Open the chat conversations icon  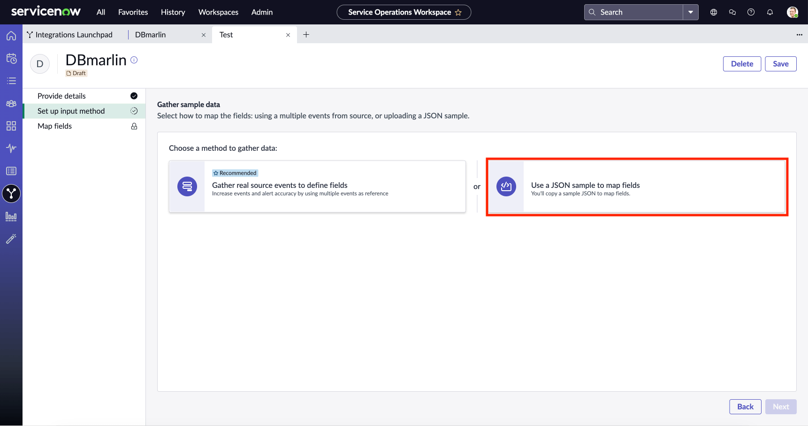pos(732,12)
